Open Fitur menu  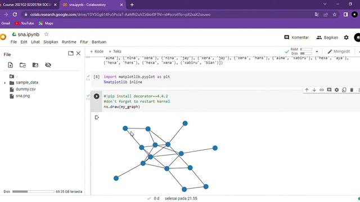pos(84,42)
